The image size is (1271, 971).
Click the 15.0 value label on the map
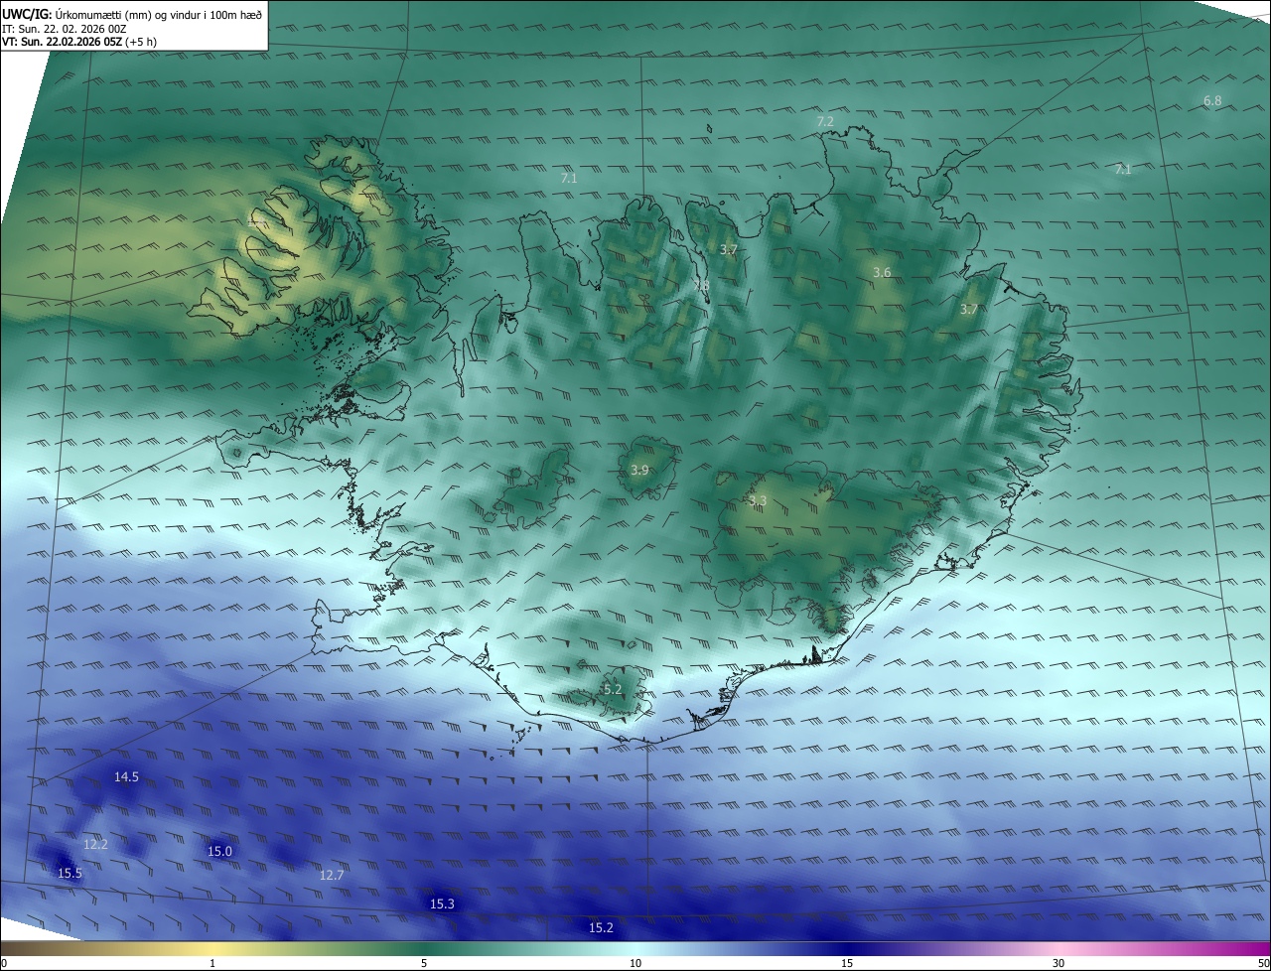point(219,851)
